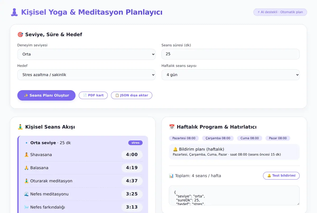Select the Cuma 08:00 chip
The image size is (317, 213).
(x=250, y=138)
